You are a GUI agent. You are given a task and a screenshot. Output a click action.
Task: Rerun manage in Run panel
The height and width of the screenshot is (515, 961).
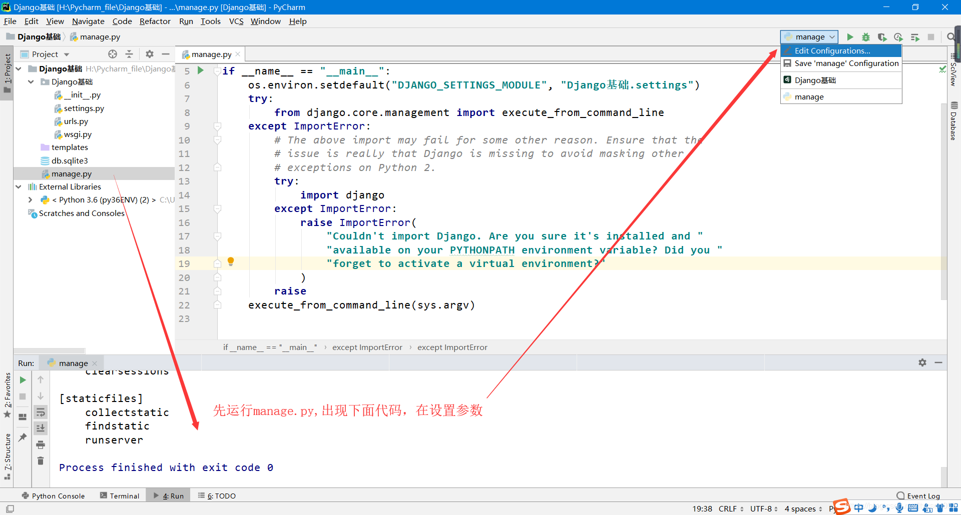(23, 380)
